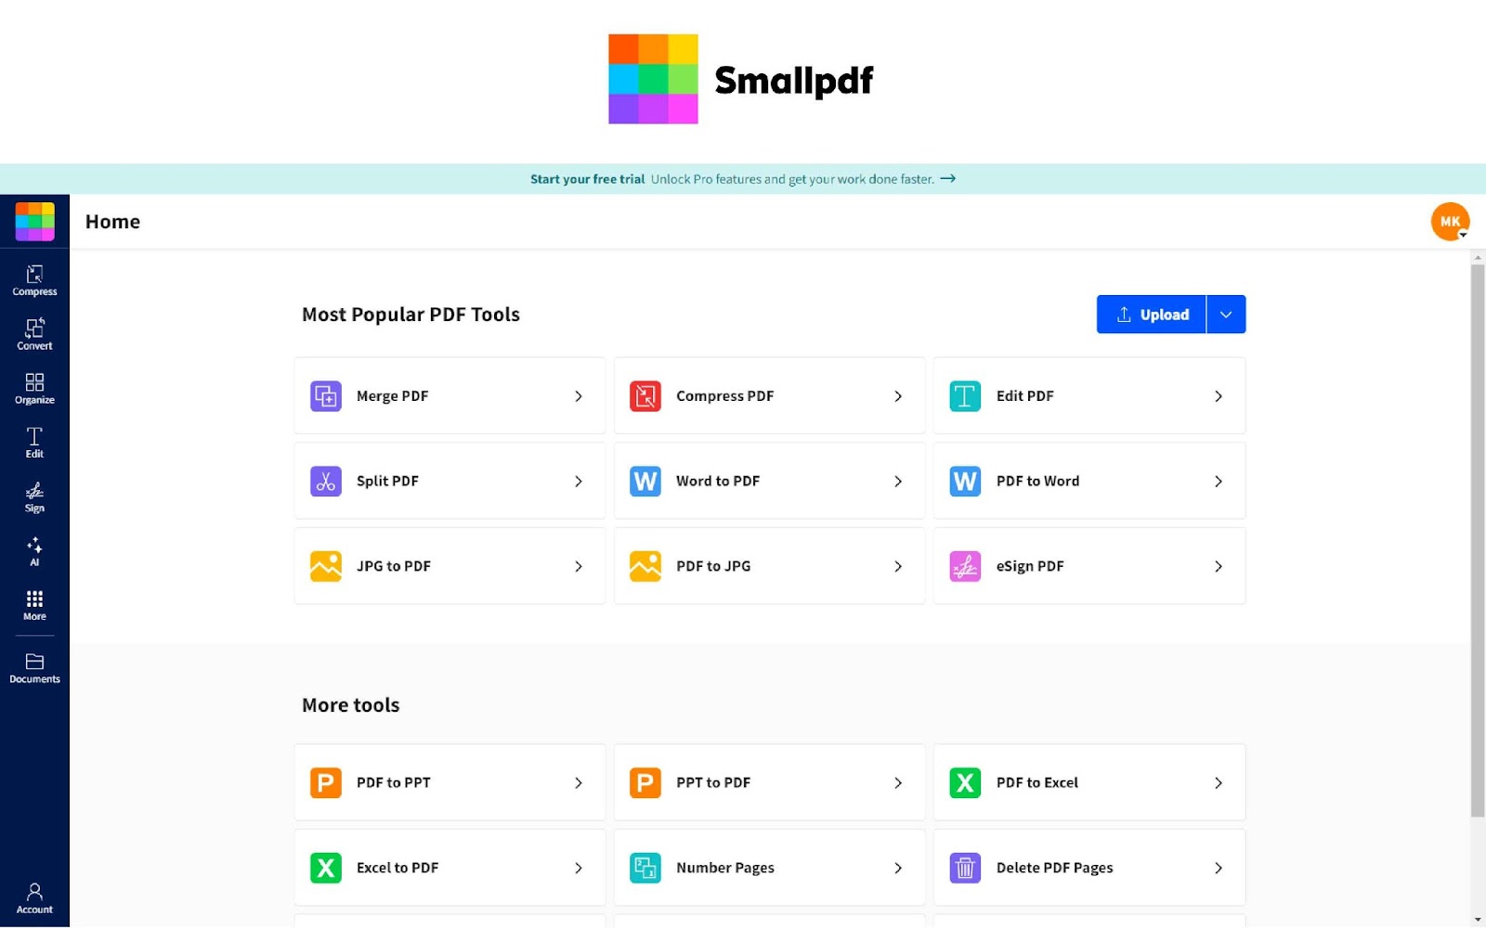1486x928 pixels.
Task: Click the Upload button
Action: click(x=1152, y=315)
